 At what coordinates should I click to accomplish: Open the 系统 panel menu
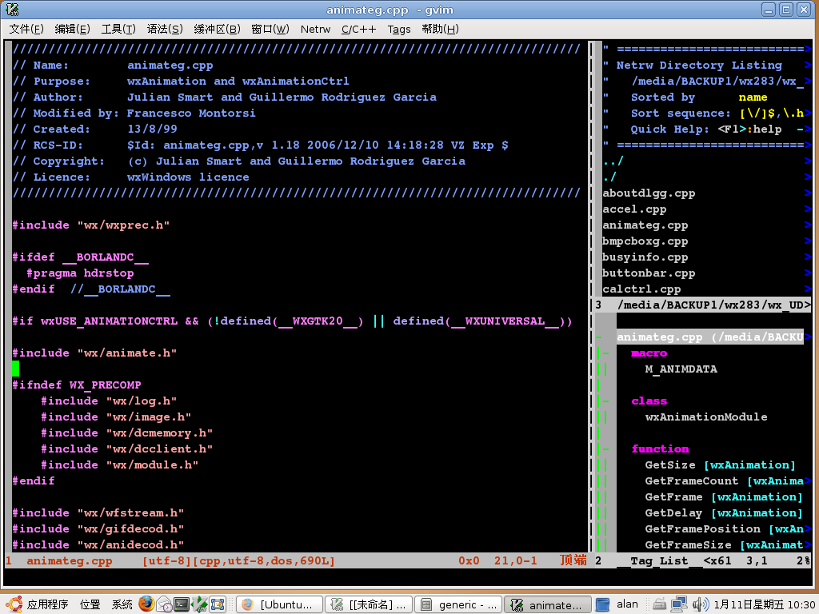[122, 604]
